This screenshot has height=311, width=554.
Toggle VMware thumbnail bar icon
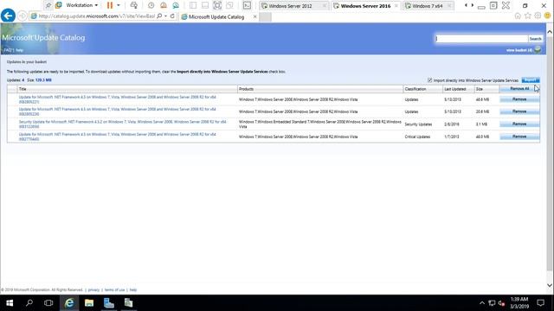205,5
